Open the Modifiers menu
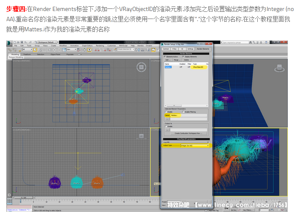This screenshot has width=300, height=212. pyautogui.click(x=63, y=46)
